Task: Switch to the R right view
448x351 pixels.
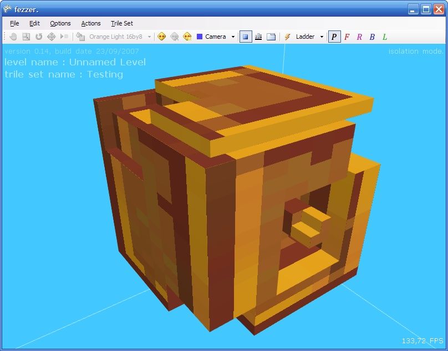Action: [x=359, y=37]
